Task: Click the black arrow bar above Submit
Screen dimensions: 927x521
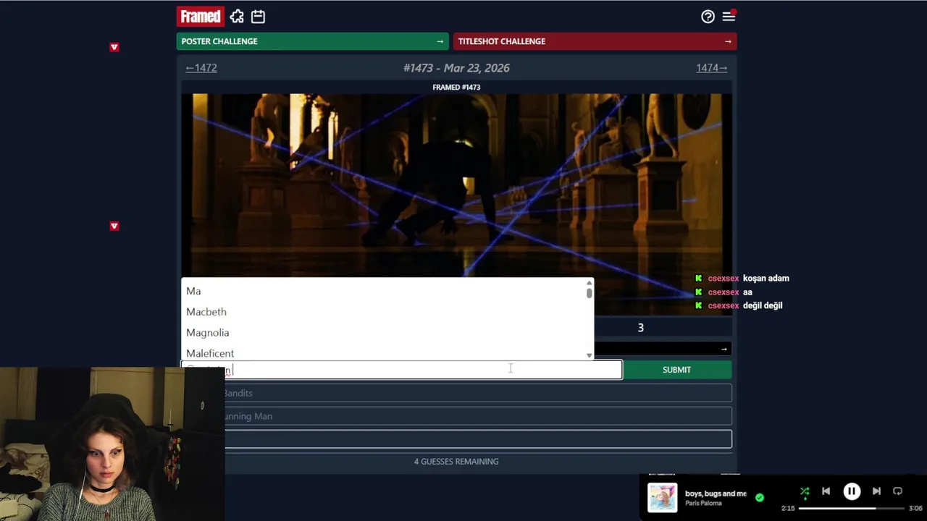Action: tap(663, 349)
